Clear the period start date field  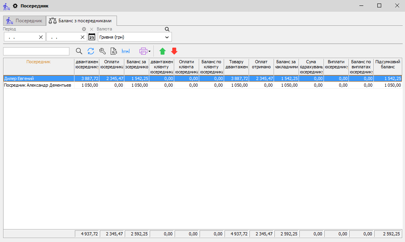(x=41, y=37)
